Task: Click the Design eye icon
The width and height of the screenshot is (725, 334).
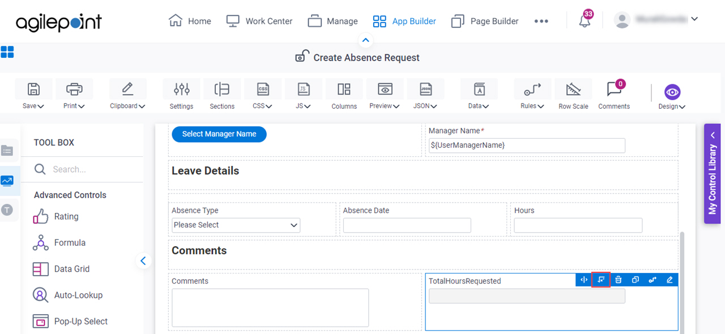Action: pos(672,92)
